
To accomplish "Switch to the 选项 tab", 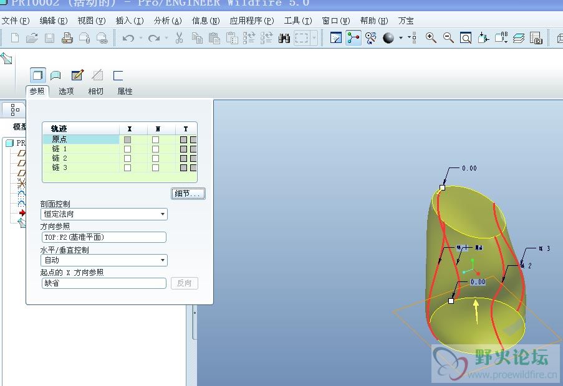I will coord(67,91).
